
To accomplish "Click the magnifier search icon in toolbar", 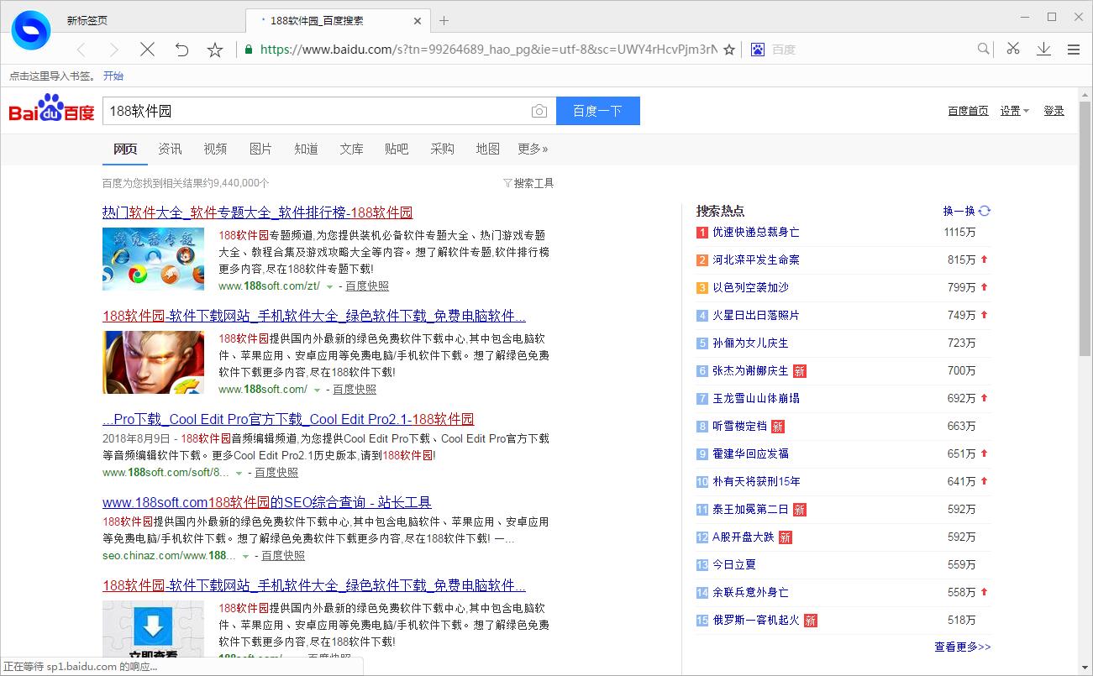I will click(x=984, y=50).
